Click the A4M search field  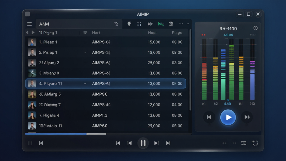(x=79, y=24)
